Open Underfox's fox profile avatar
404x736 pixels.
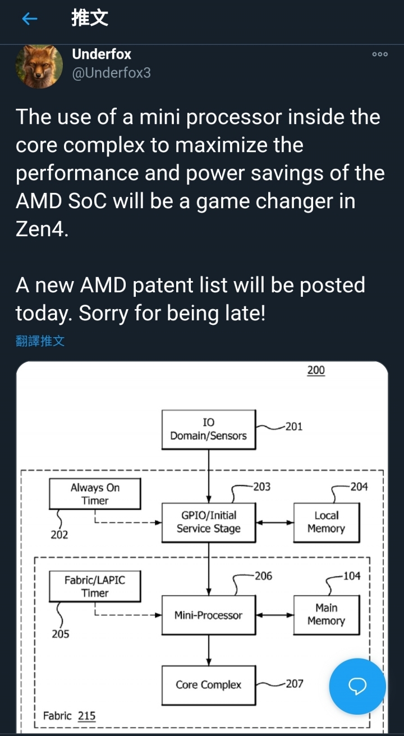(x=39, y=66)
